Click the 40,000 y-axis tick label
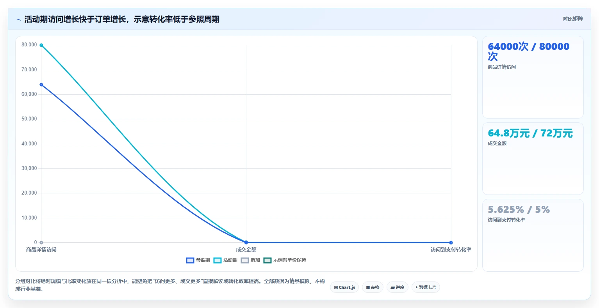Image resolution: width=599 pixels, height=308 pixels. [29, 144]
